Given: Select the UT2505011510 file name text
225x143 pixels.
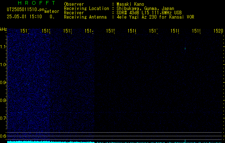Looking at the screenshot, I should tap(26, 10).
